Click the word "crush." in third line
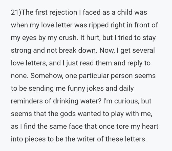 coord(69,38)
